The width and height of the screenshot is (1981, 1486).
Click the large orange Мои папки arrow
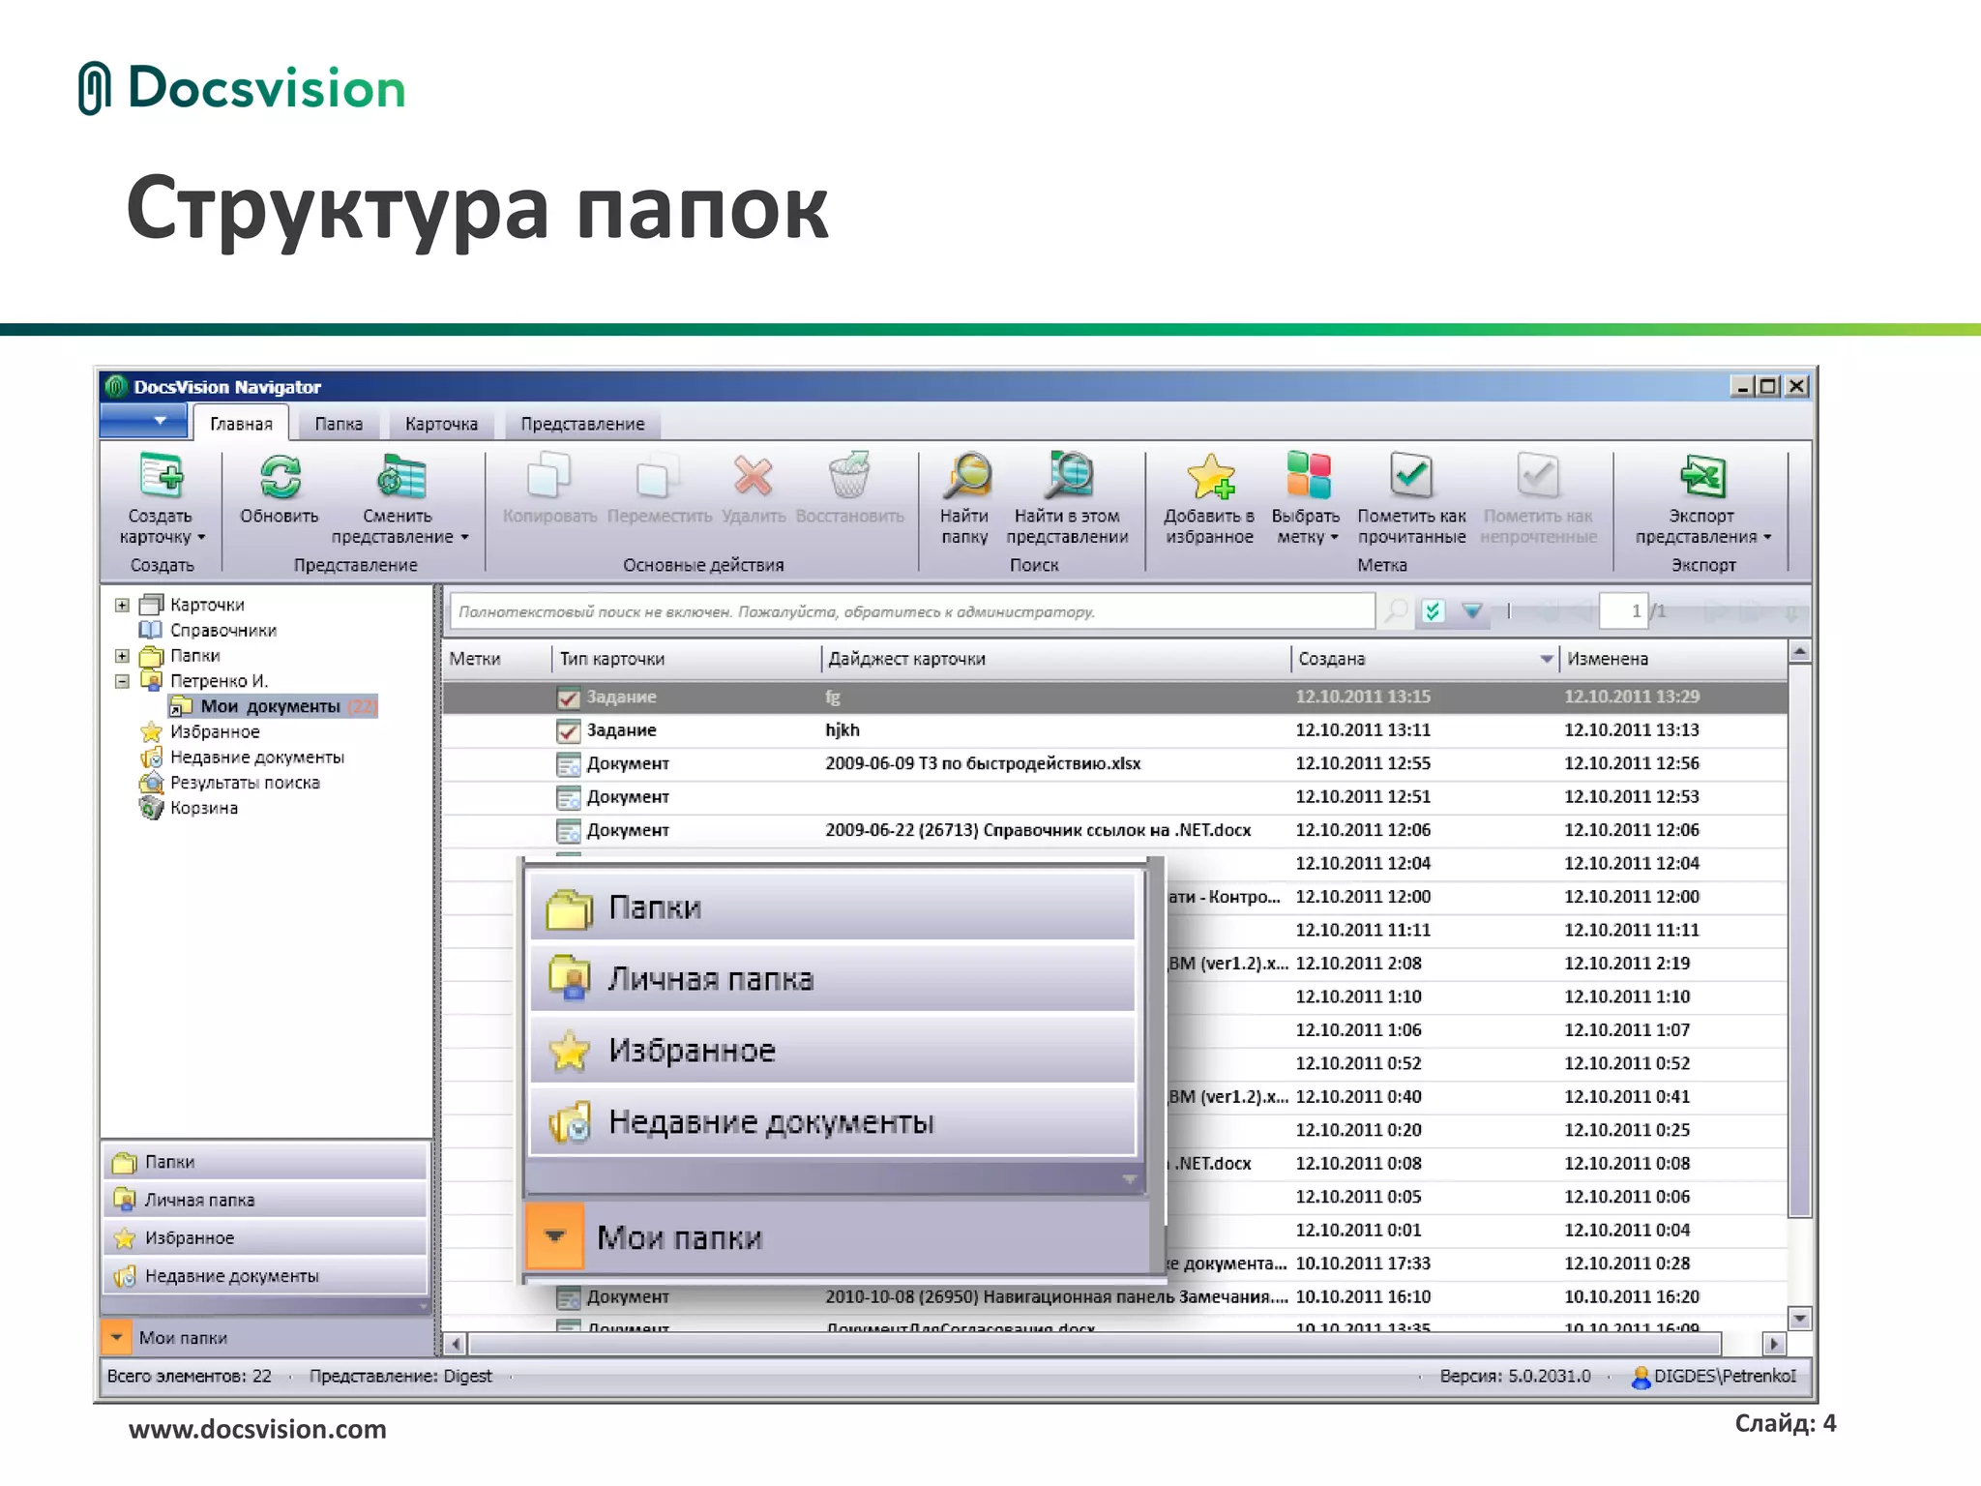554,1235
